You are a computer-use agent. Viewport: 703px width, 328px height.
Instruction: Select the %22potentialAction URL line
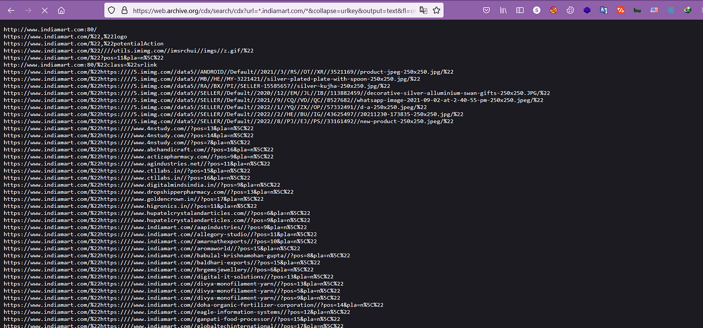coord(83,44)
